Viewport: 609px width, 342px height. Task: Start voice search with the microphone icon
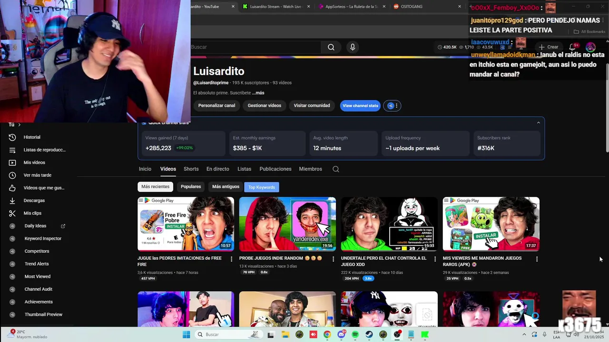[x=353, y=47]
